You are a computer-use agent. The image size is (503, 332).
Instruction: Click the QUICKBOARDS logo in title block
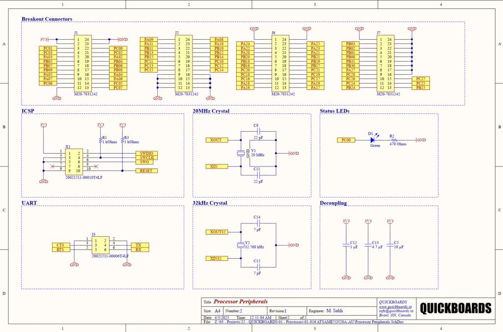coord(455,308)
